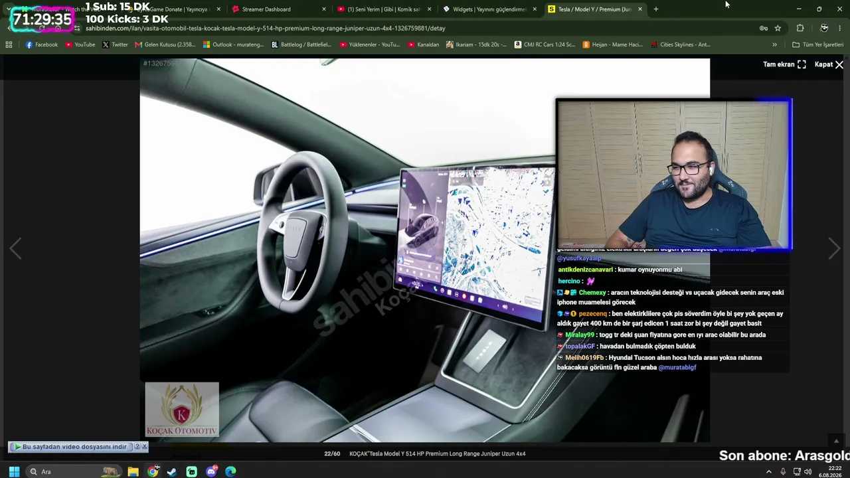Click Bu sayfadan video dosyasını indir
Image resolution: width=850 pixels, height=478 pixels.
click(71, 447)
